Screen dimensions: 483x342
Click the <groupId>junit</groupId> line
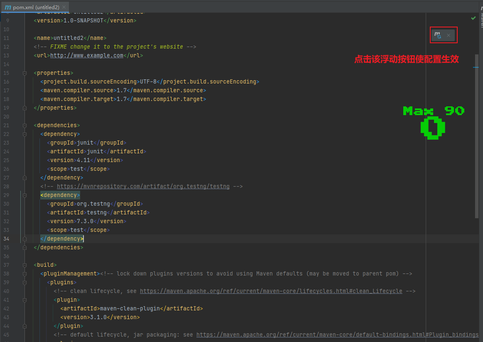click(x=86, y=143)
